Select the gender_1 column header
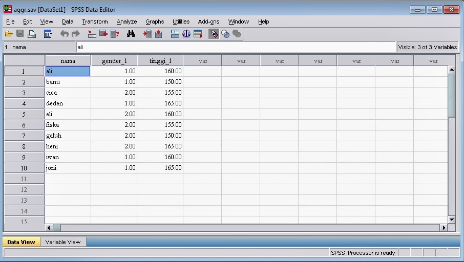Image resolution: width=464 pixels, height=262 pixels. tap(114, 60)
